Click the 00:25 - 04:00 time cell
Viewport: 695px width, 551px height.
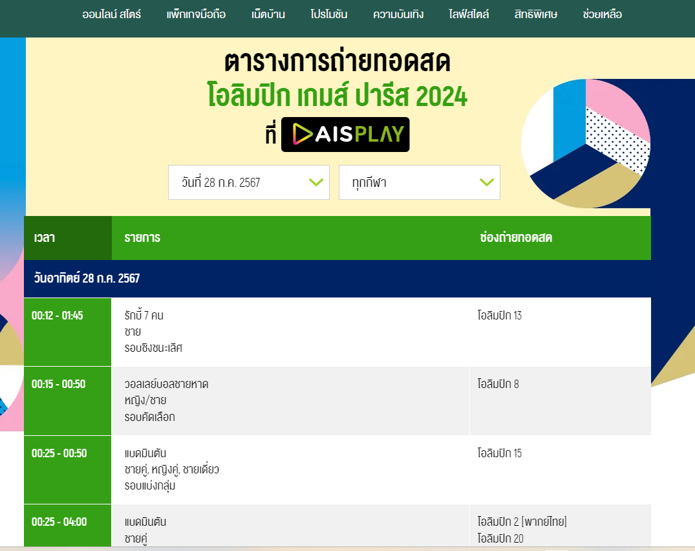(67, 526)
